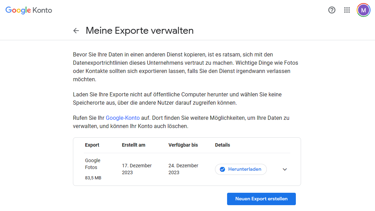This screenshot has height=211, width=375.
Task: Select the letter M account badge
Action: tap(363, 10)
